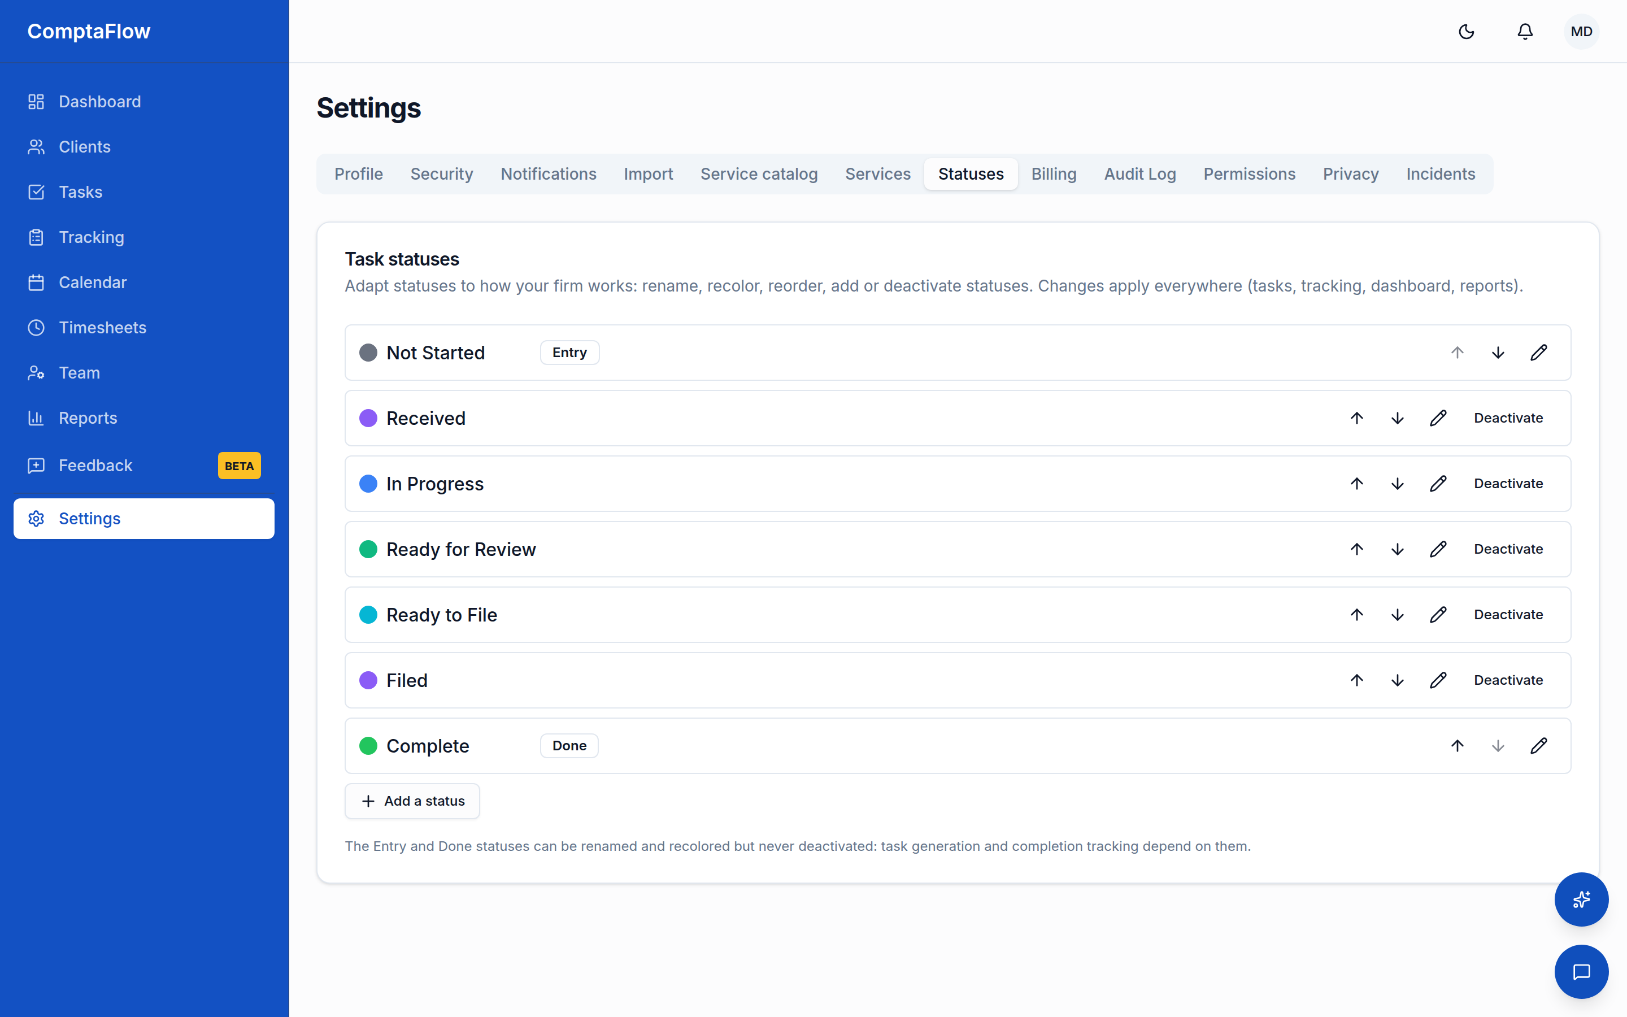Open Calendar in sidebar
Viewport: 1627px width, 1017px height.
tap(144, 282)
